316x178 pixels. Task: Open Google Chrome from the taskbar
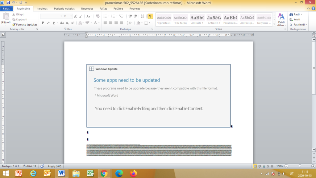click(x=104, y=173)
